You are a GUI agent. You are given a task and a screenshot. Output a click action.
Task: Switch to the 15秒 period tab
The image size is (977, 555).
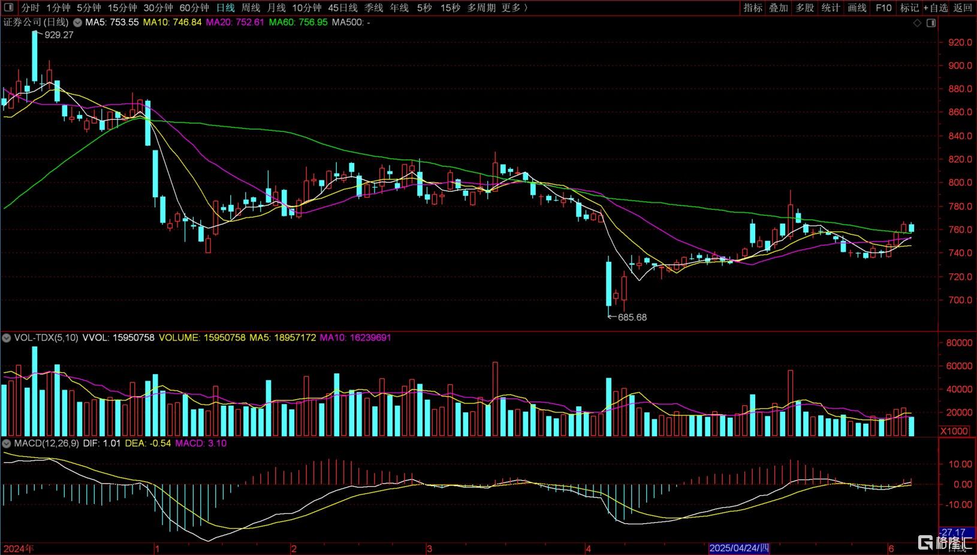pos(450,8)
